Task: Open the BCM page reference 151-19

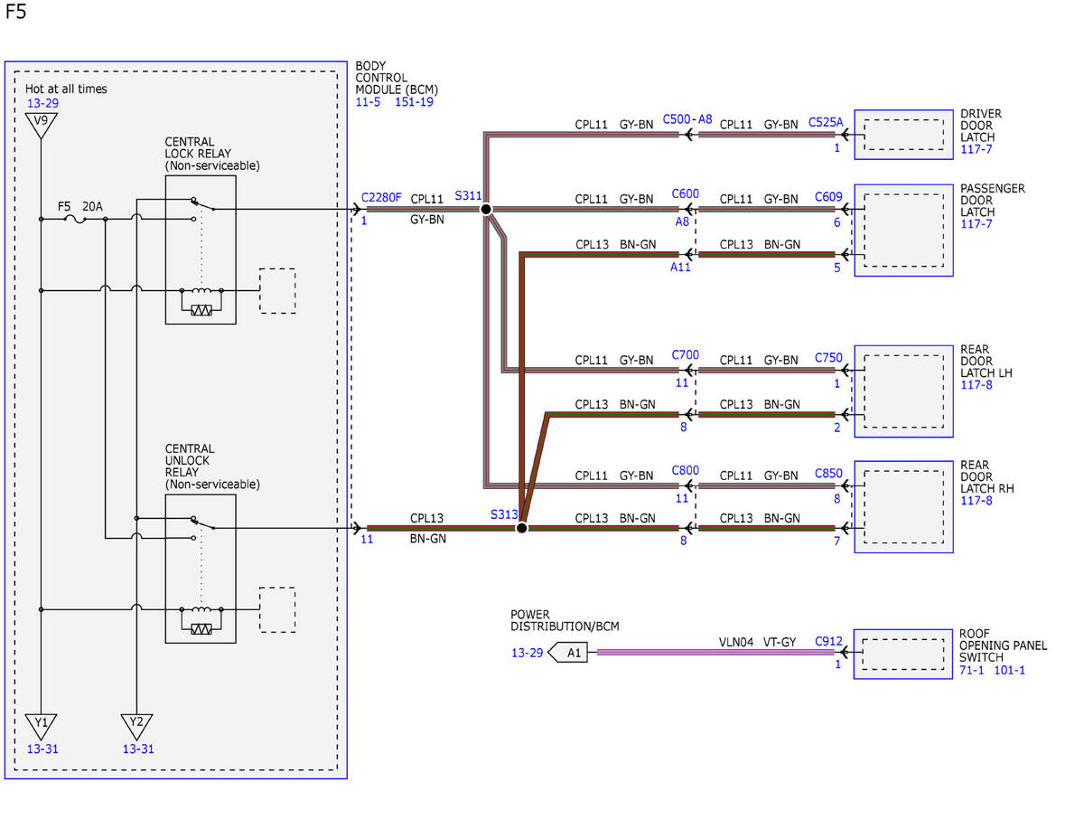Action: 414,102
